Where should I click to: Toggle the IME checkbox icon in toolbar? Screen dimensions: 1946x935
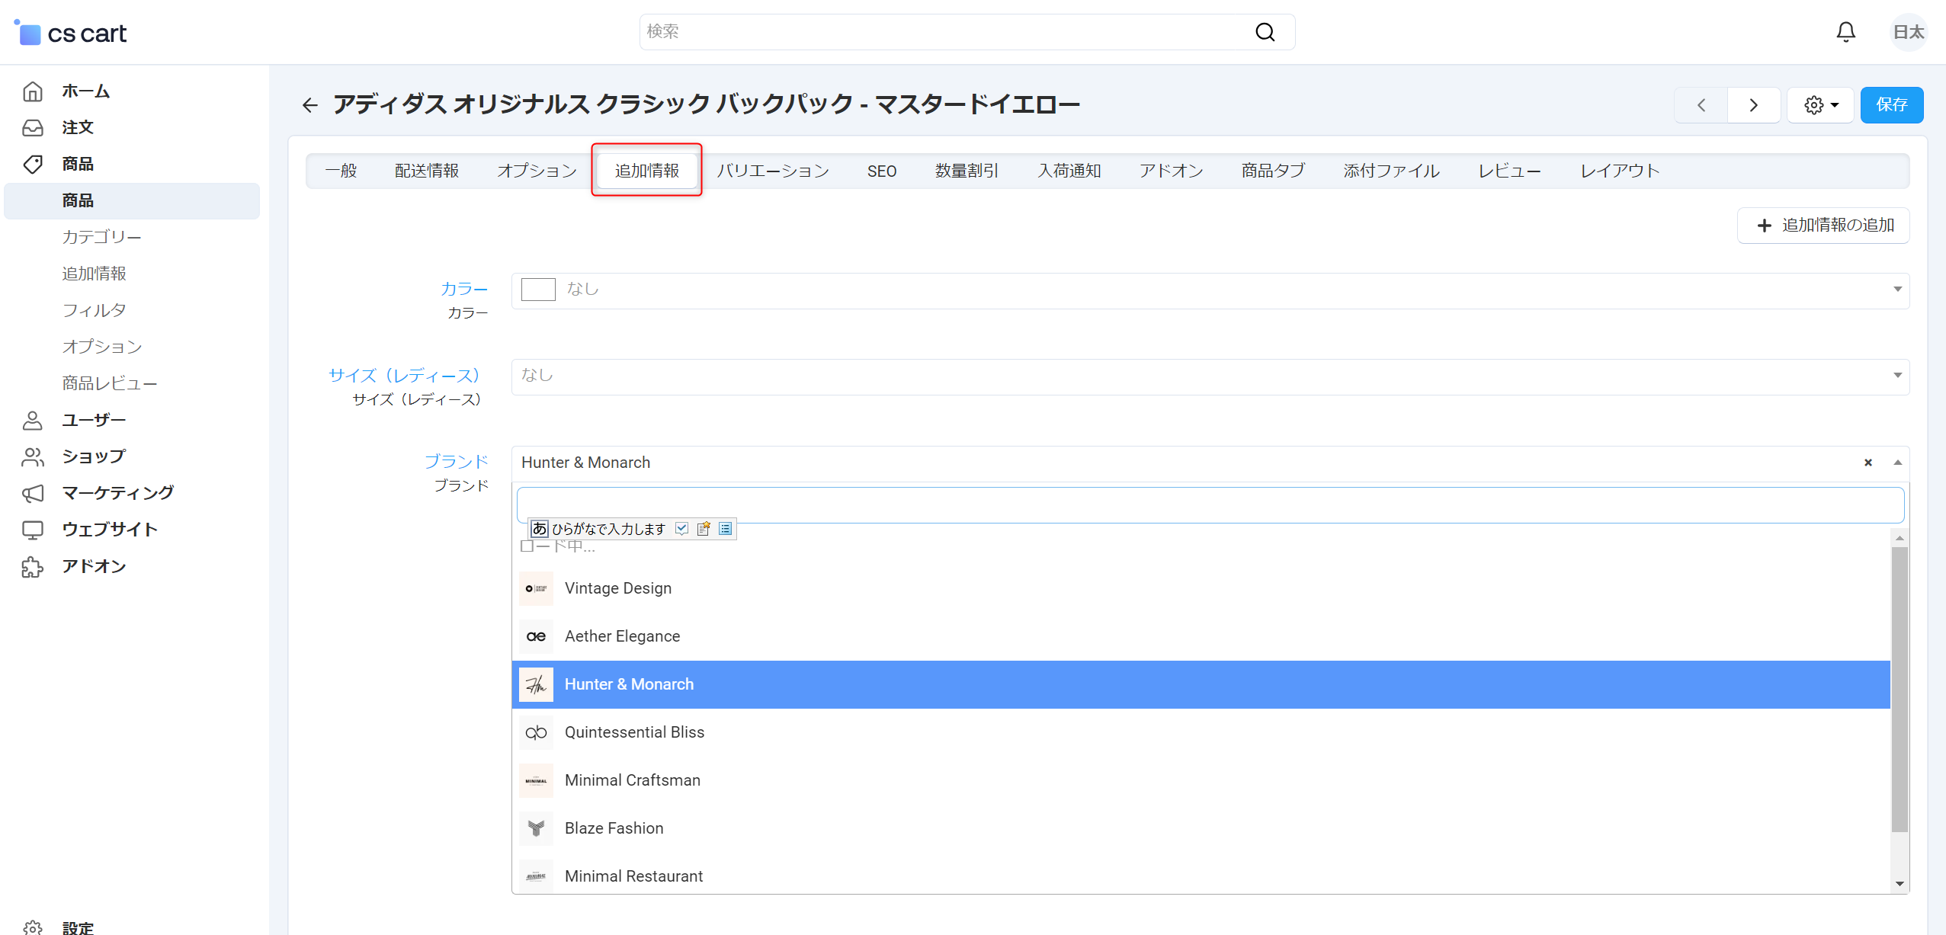coord(681,529)
